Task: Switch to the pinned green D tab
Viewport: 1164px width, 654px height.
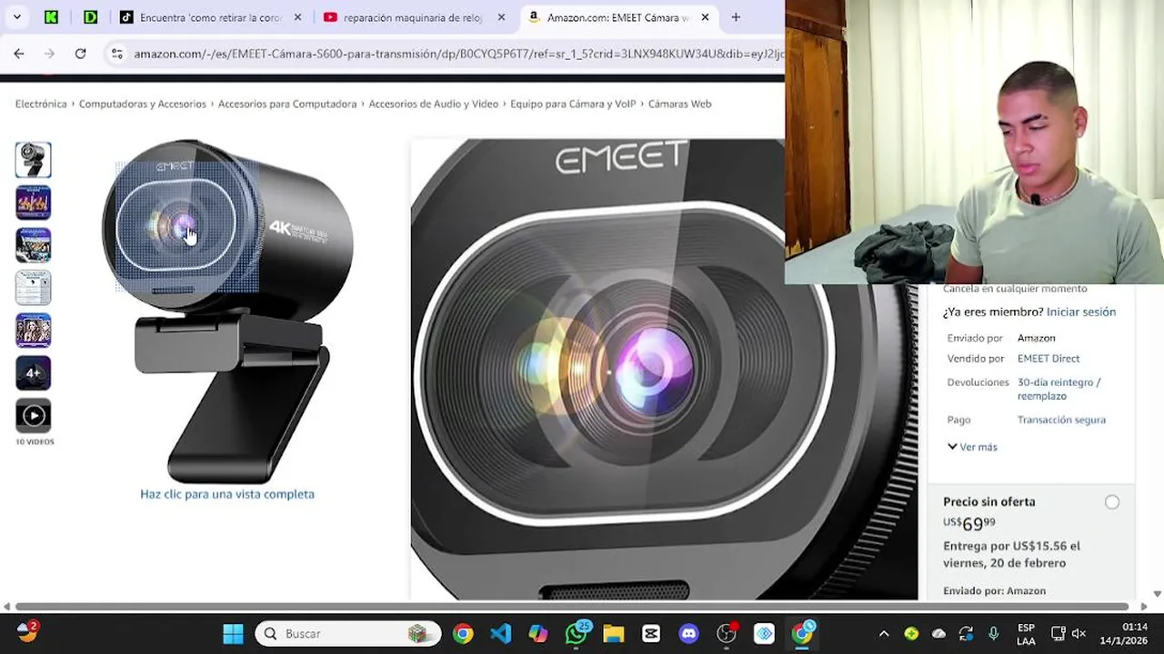Action: (x=90, y=17)
